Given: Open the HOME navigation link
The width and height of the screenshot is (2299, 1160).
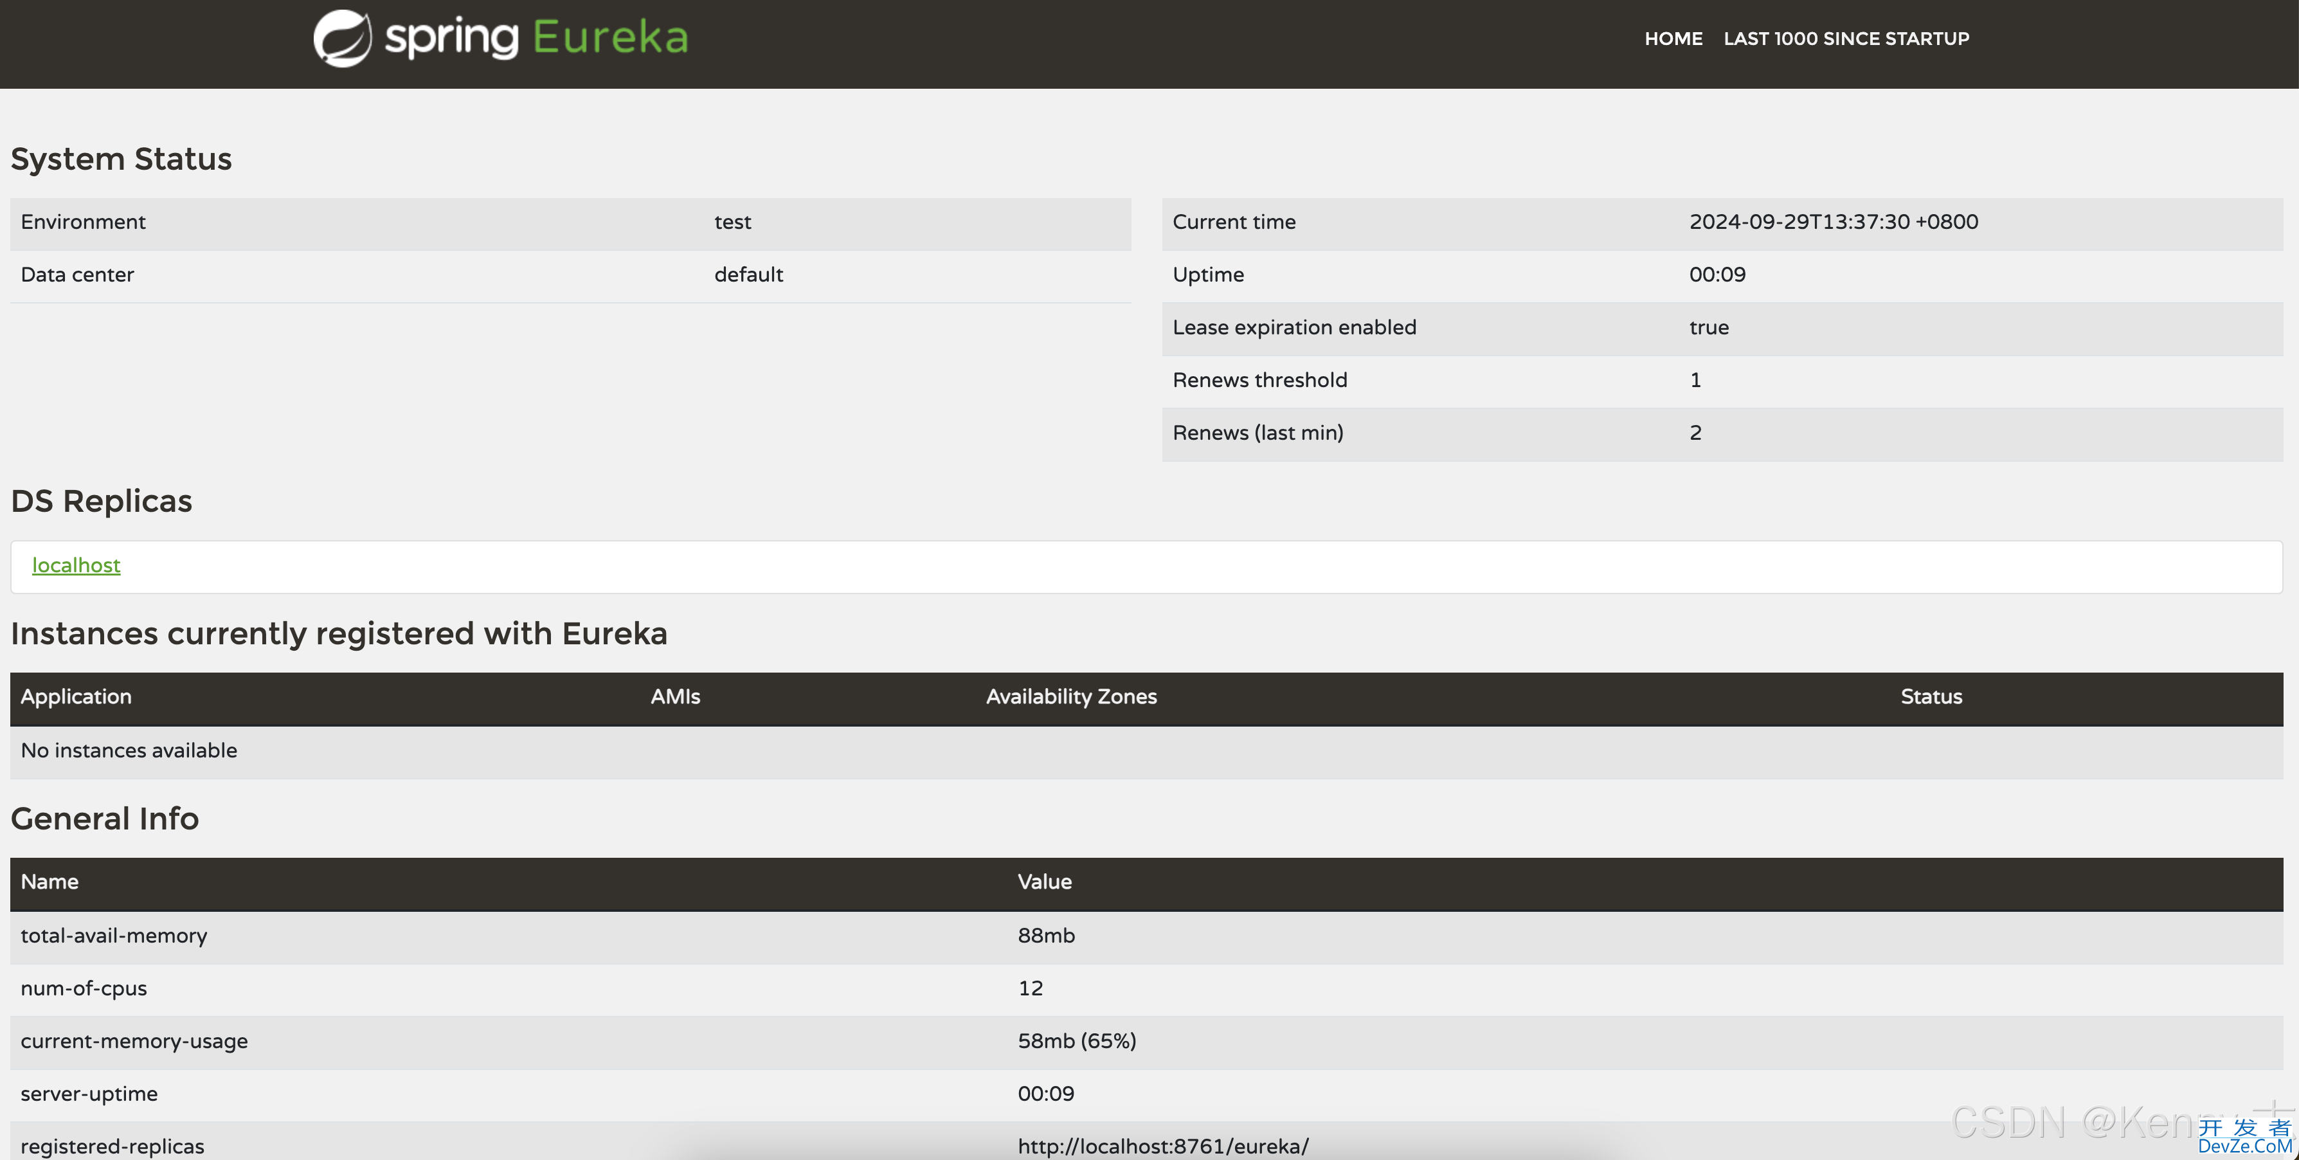Looking at the screenshot, I should tap(1673, 39).
